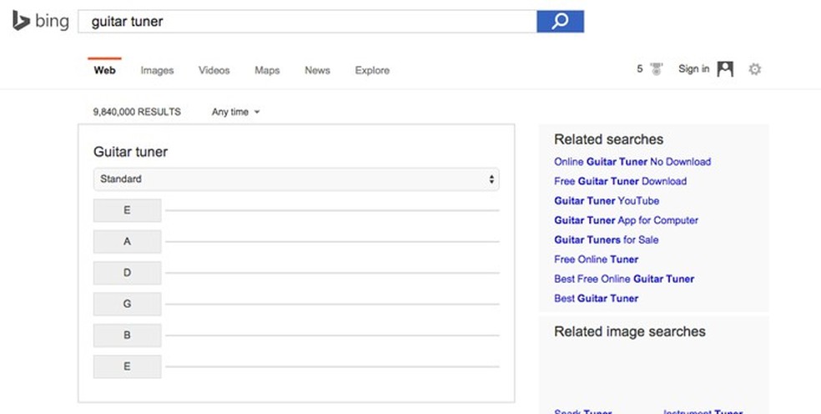Switch to the Explore tab
The height and width of the screenshot is (414, 821).
point(372,70)
